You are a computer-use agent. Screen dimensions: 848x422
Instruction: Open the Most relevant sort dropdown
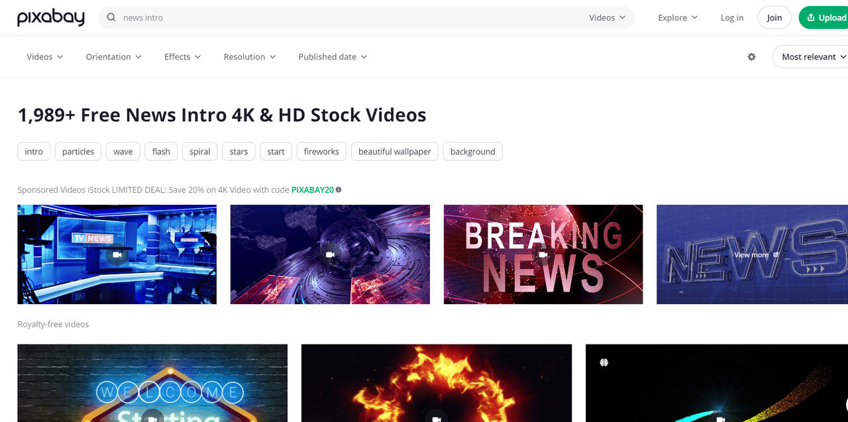810,57
